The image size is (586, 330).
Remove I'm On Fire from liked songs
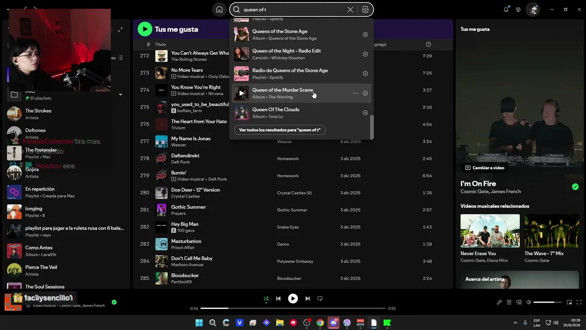[575, 187]
